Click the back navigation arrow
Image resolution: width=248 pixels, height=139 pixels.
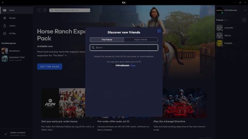click(39, 10)
